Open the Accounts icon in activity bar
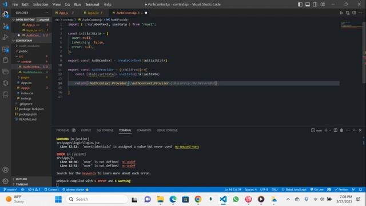This screenshot has height=206, width=366. click(x=5, y=170)
